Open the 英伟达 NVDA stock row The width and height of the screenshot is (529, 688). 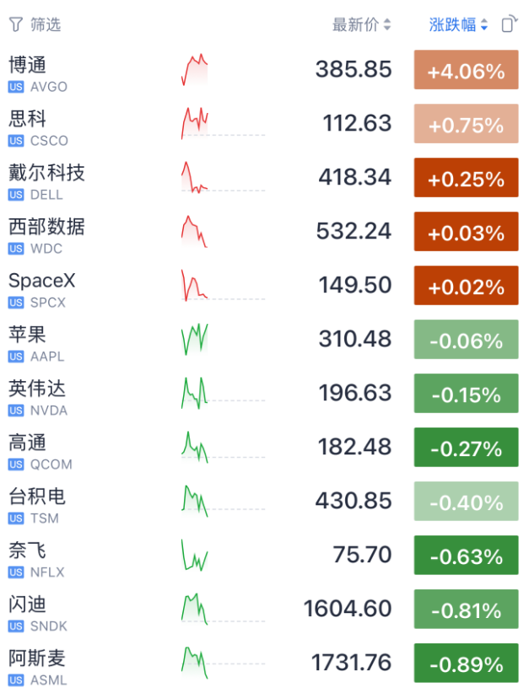pos(263,394)
